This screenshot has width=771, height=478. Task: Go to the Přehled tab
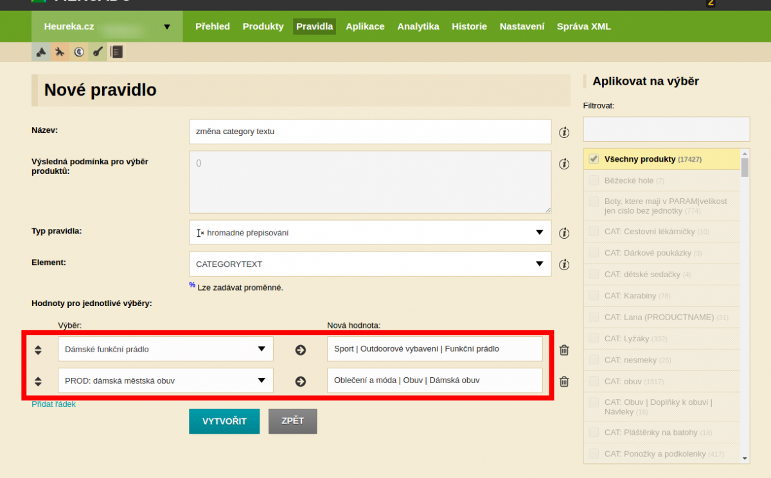(213, 26)
